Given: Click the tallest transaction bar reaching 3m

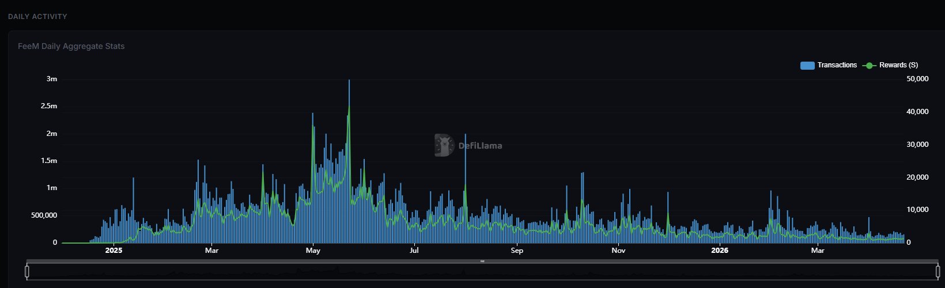Looking at the screenshot, I should pyautogui.click(x=349, y=161).
